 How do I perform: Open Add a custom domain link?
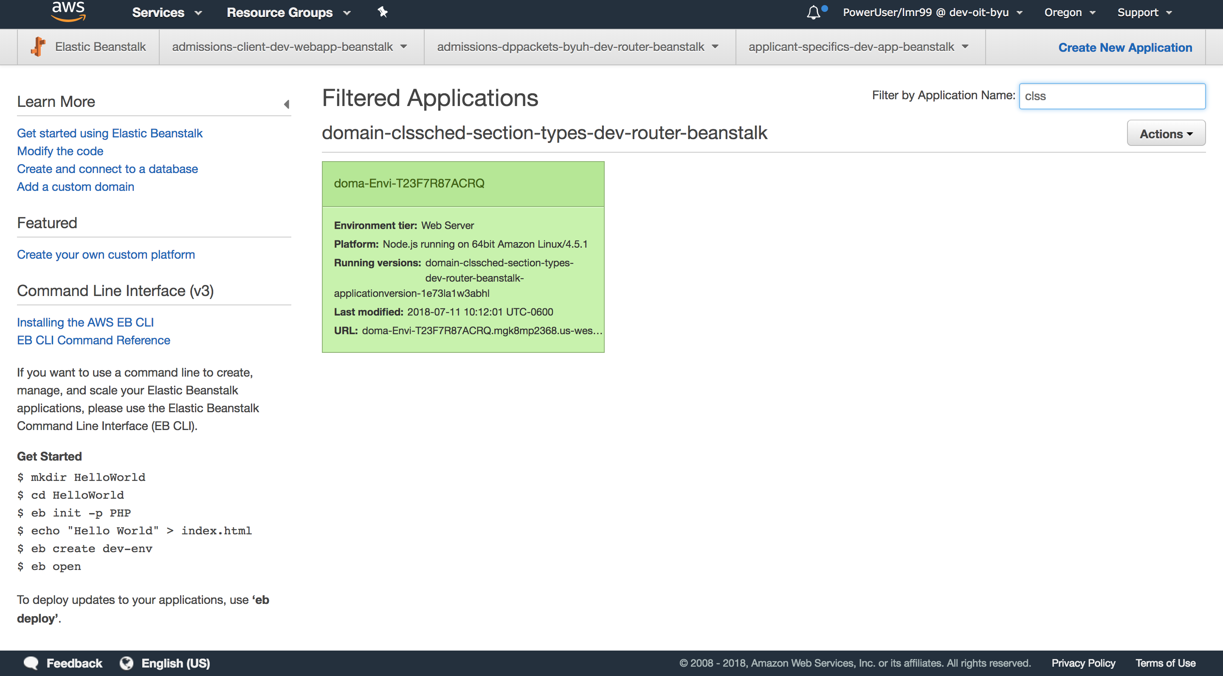76,187
